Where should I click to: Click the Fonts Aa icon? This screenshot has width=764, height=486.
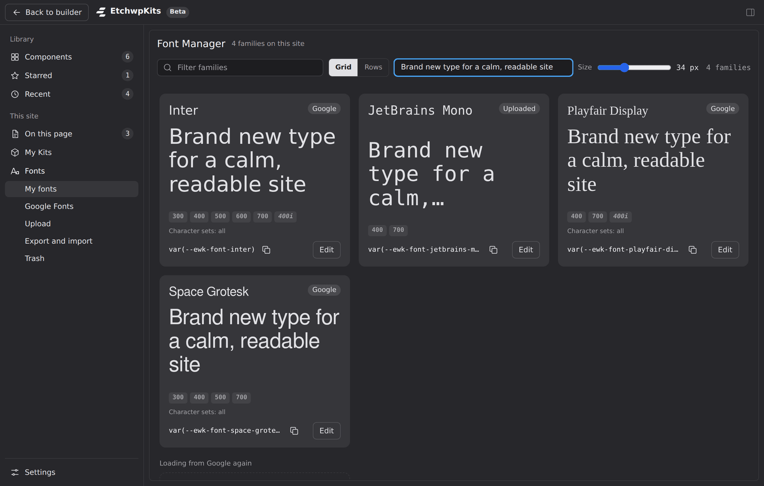tap(15, 171)
